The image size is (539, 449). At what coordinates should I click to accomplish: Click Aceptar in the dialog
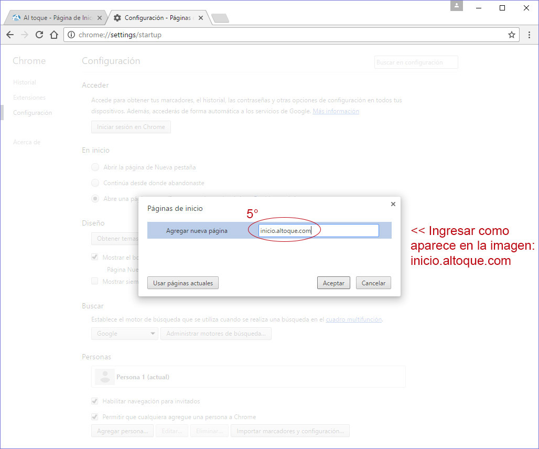(x=333, y=283)
